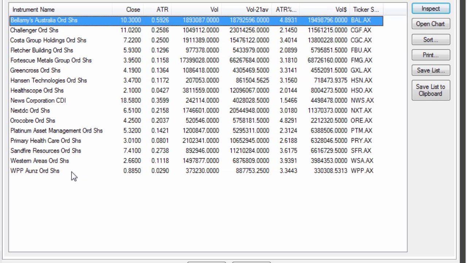467x263 pixels.
Task: Click the Ticker S... column header
Action: pos(366,9)
